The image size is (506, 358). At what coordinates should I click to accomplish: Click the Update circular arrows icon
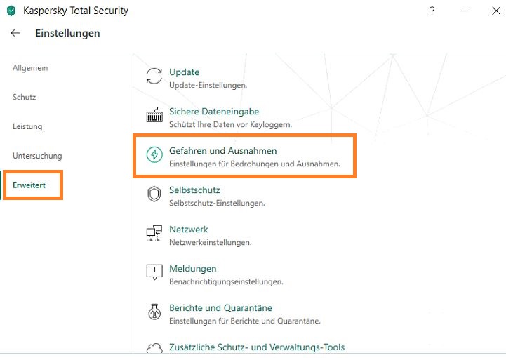point(154,77)
